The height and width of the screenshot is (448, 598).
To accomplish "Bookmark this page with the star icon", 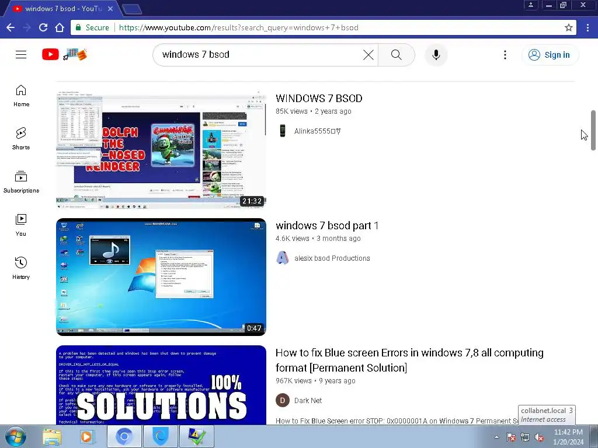I will coord(569,27).
